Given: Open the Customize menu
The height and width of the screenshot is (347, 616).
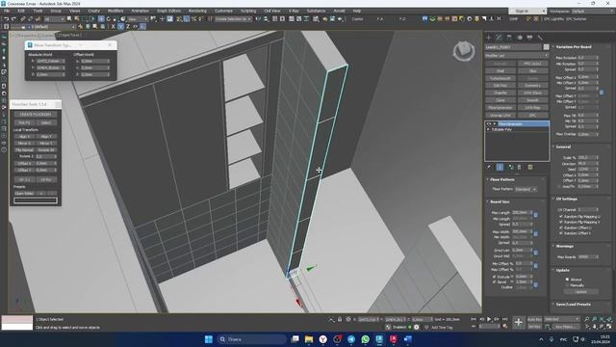Looking at the screenshot, I should click(x=223, y=11).
